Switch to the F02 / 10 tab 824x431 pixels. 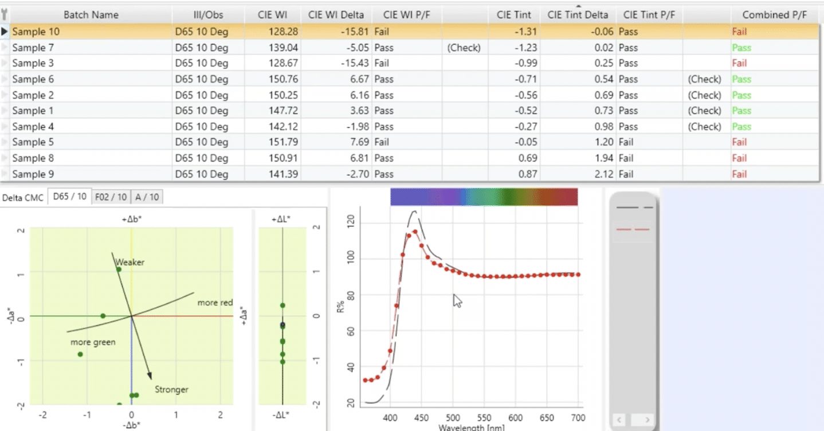[111, 197]
